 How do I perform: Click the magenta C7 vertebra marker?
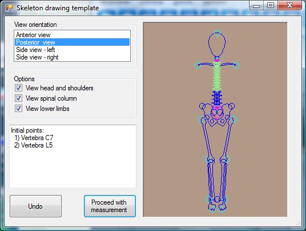[217, 61]
